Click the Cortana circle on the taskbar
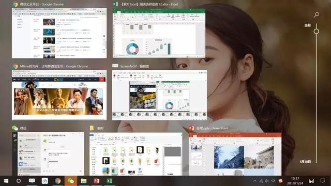The height and width of the screenshot is (186, 331). click(x=19, y=181)
